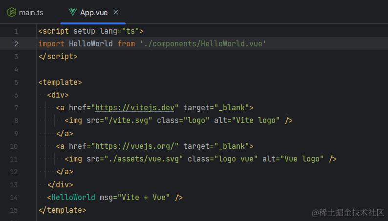Image resolution: width=388 pixels, height=221 pixels.
Task: Close the App.vue tab
Action: pos(116,12)
